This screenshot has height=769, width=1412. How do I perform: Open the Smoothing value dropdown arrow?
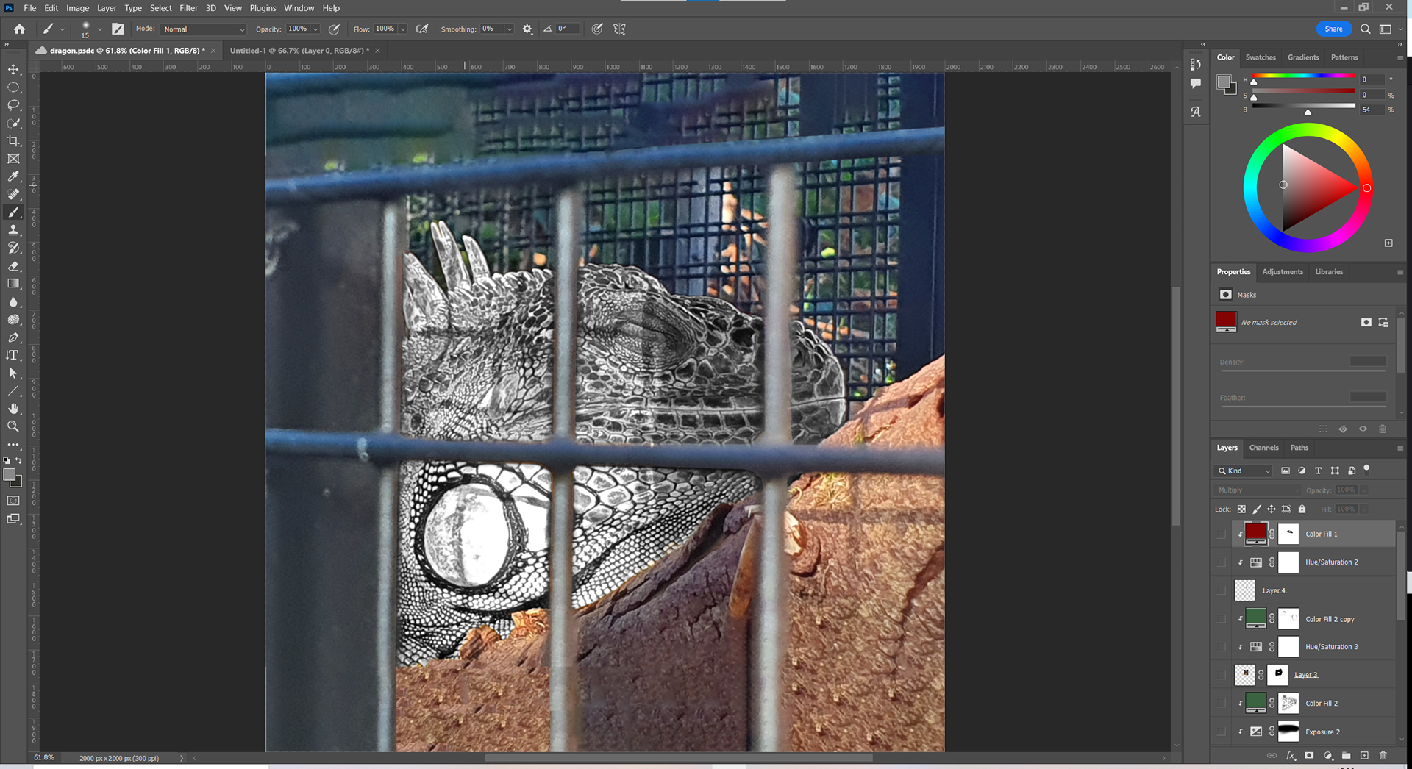coord(509,29)
